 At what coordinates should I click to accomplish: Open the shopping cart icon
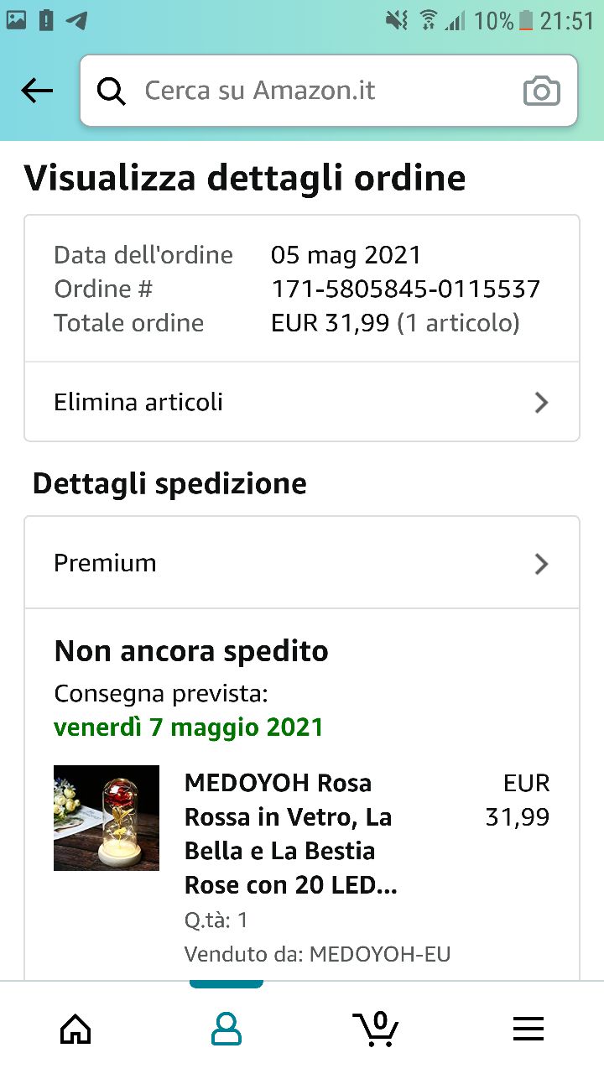pos(376,1028)
